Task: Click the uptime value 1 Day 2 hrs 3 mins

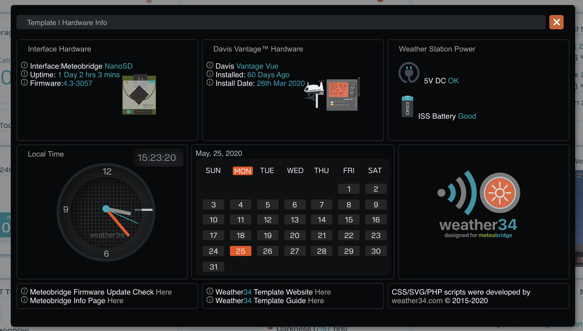Action: pos(89,75)
